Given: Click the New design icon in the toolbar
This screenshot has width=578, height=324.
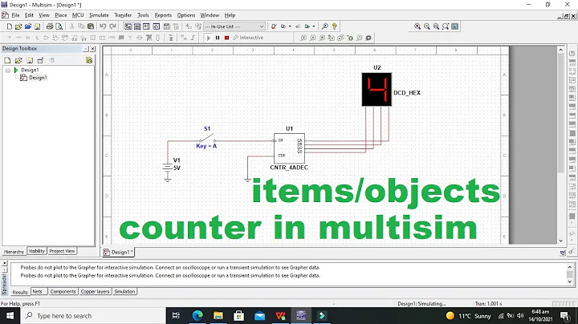Looking at the screenshot, I should point(10,26).
